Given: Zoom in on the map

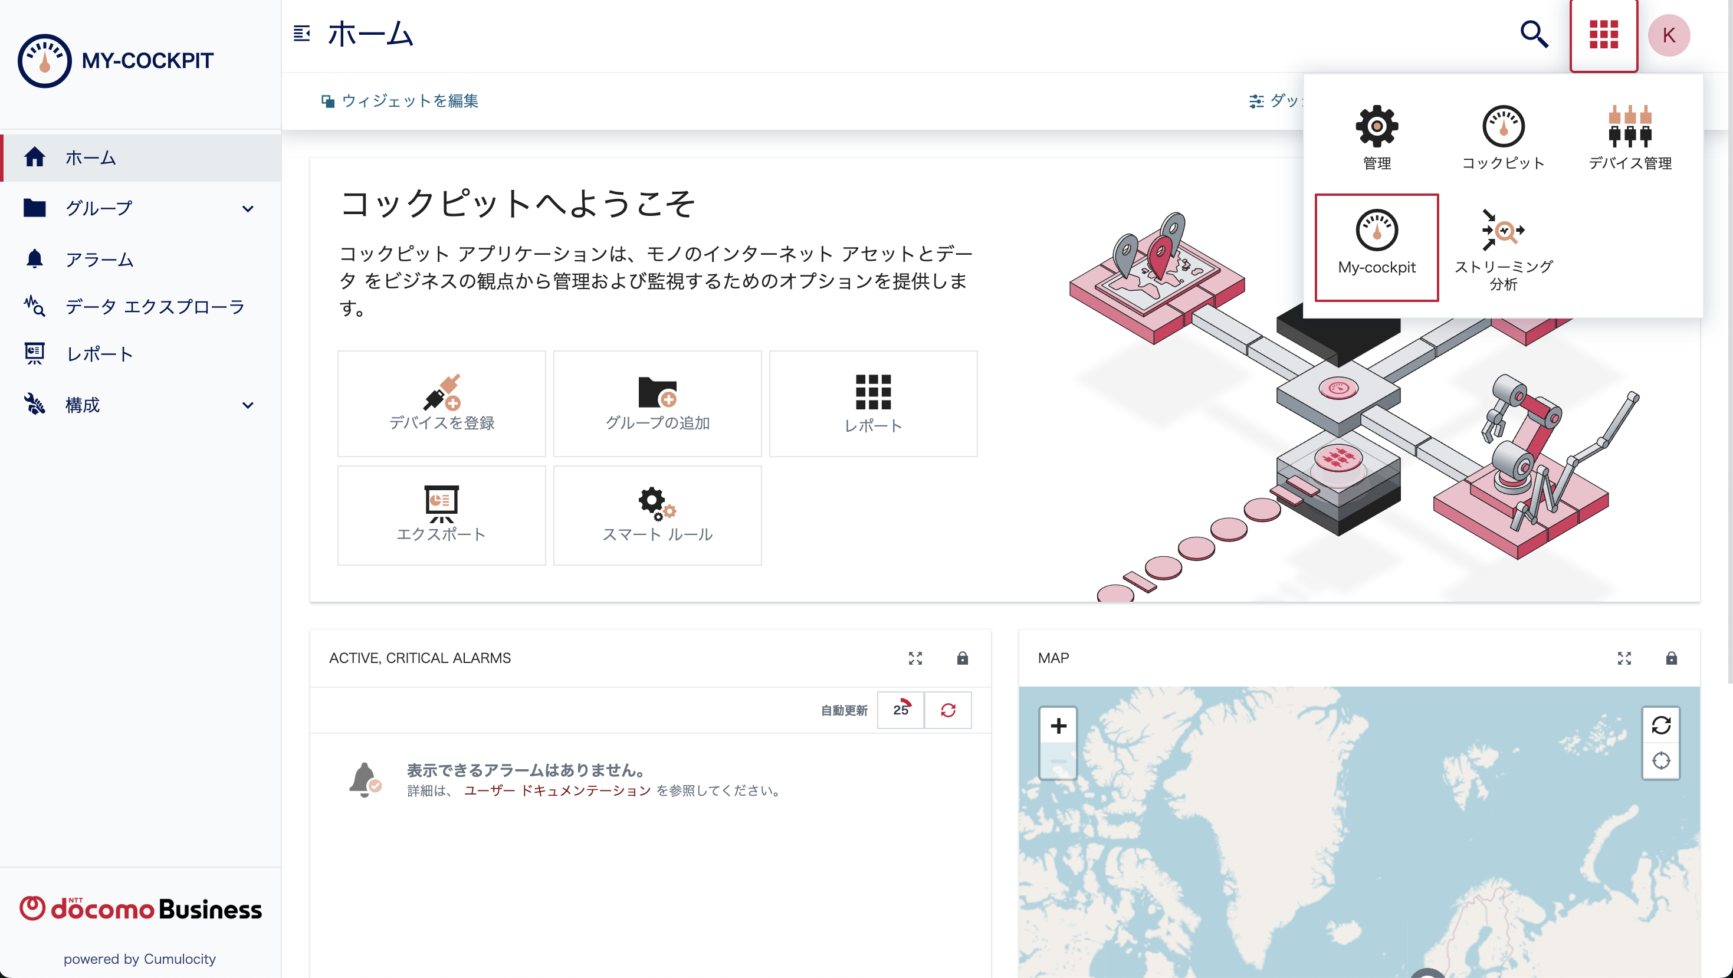Looking at the screenshot, I should click(1058, 726).
